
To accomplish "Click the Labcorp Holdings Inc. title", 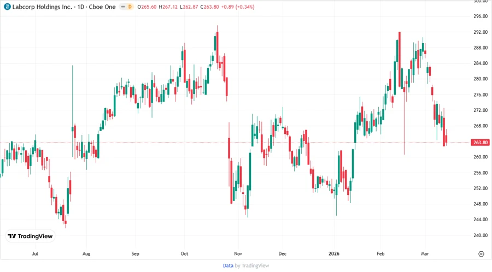I will click(42, 7).
